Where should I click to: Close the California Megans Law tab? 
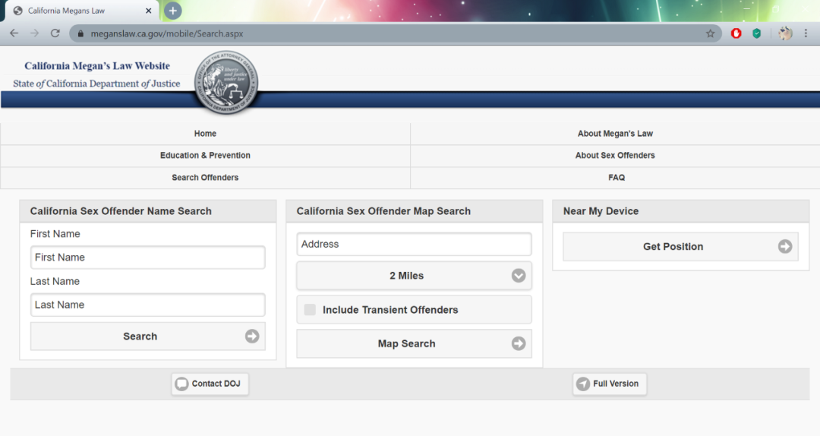coord(149,11)
